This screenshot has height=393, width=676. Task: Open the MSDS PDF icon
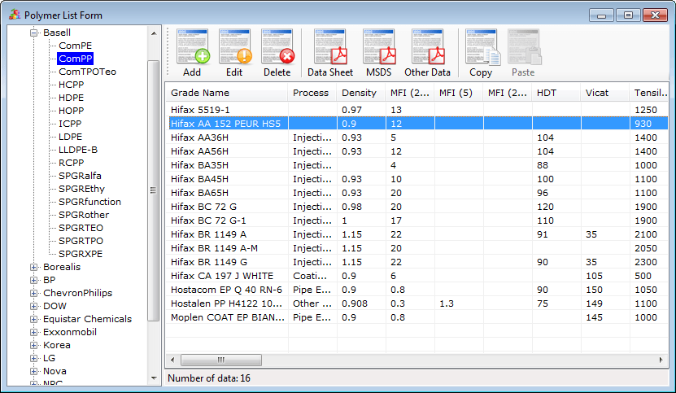point(379,46)
